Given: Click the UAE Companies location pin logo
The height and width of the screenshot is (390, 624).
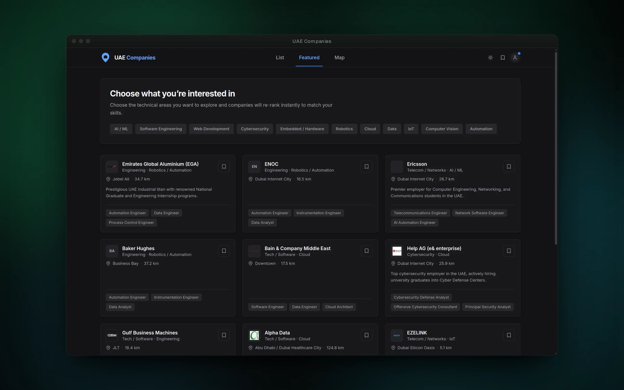Looking at the screenshot, I should pyautogui.click(x=105, y=57).
